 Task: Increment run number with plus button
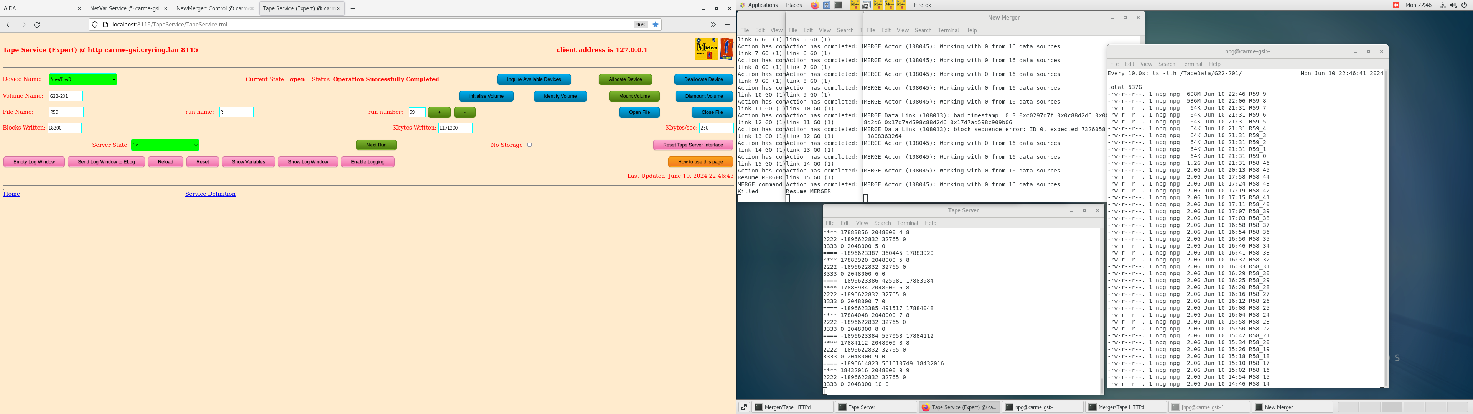(x=439, y=112)
